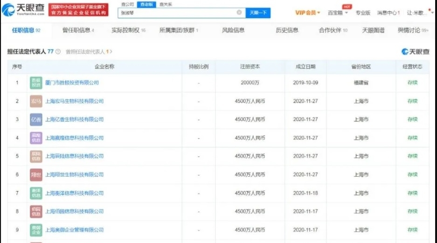437x243 pixels.
Task: Select the 查老板 search mode tab
Action: point(146,4)
